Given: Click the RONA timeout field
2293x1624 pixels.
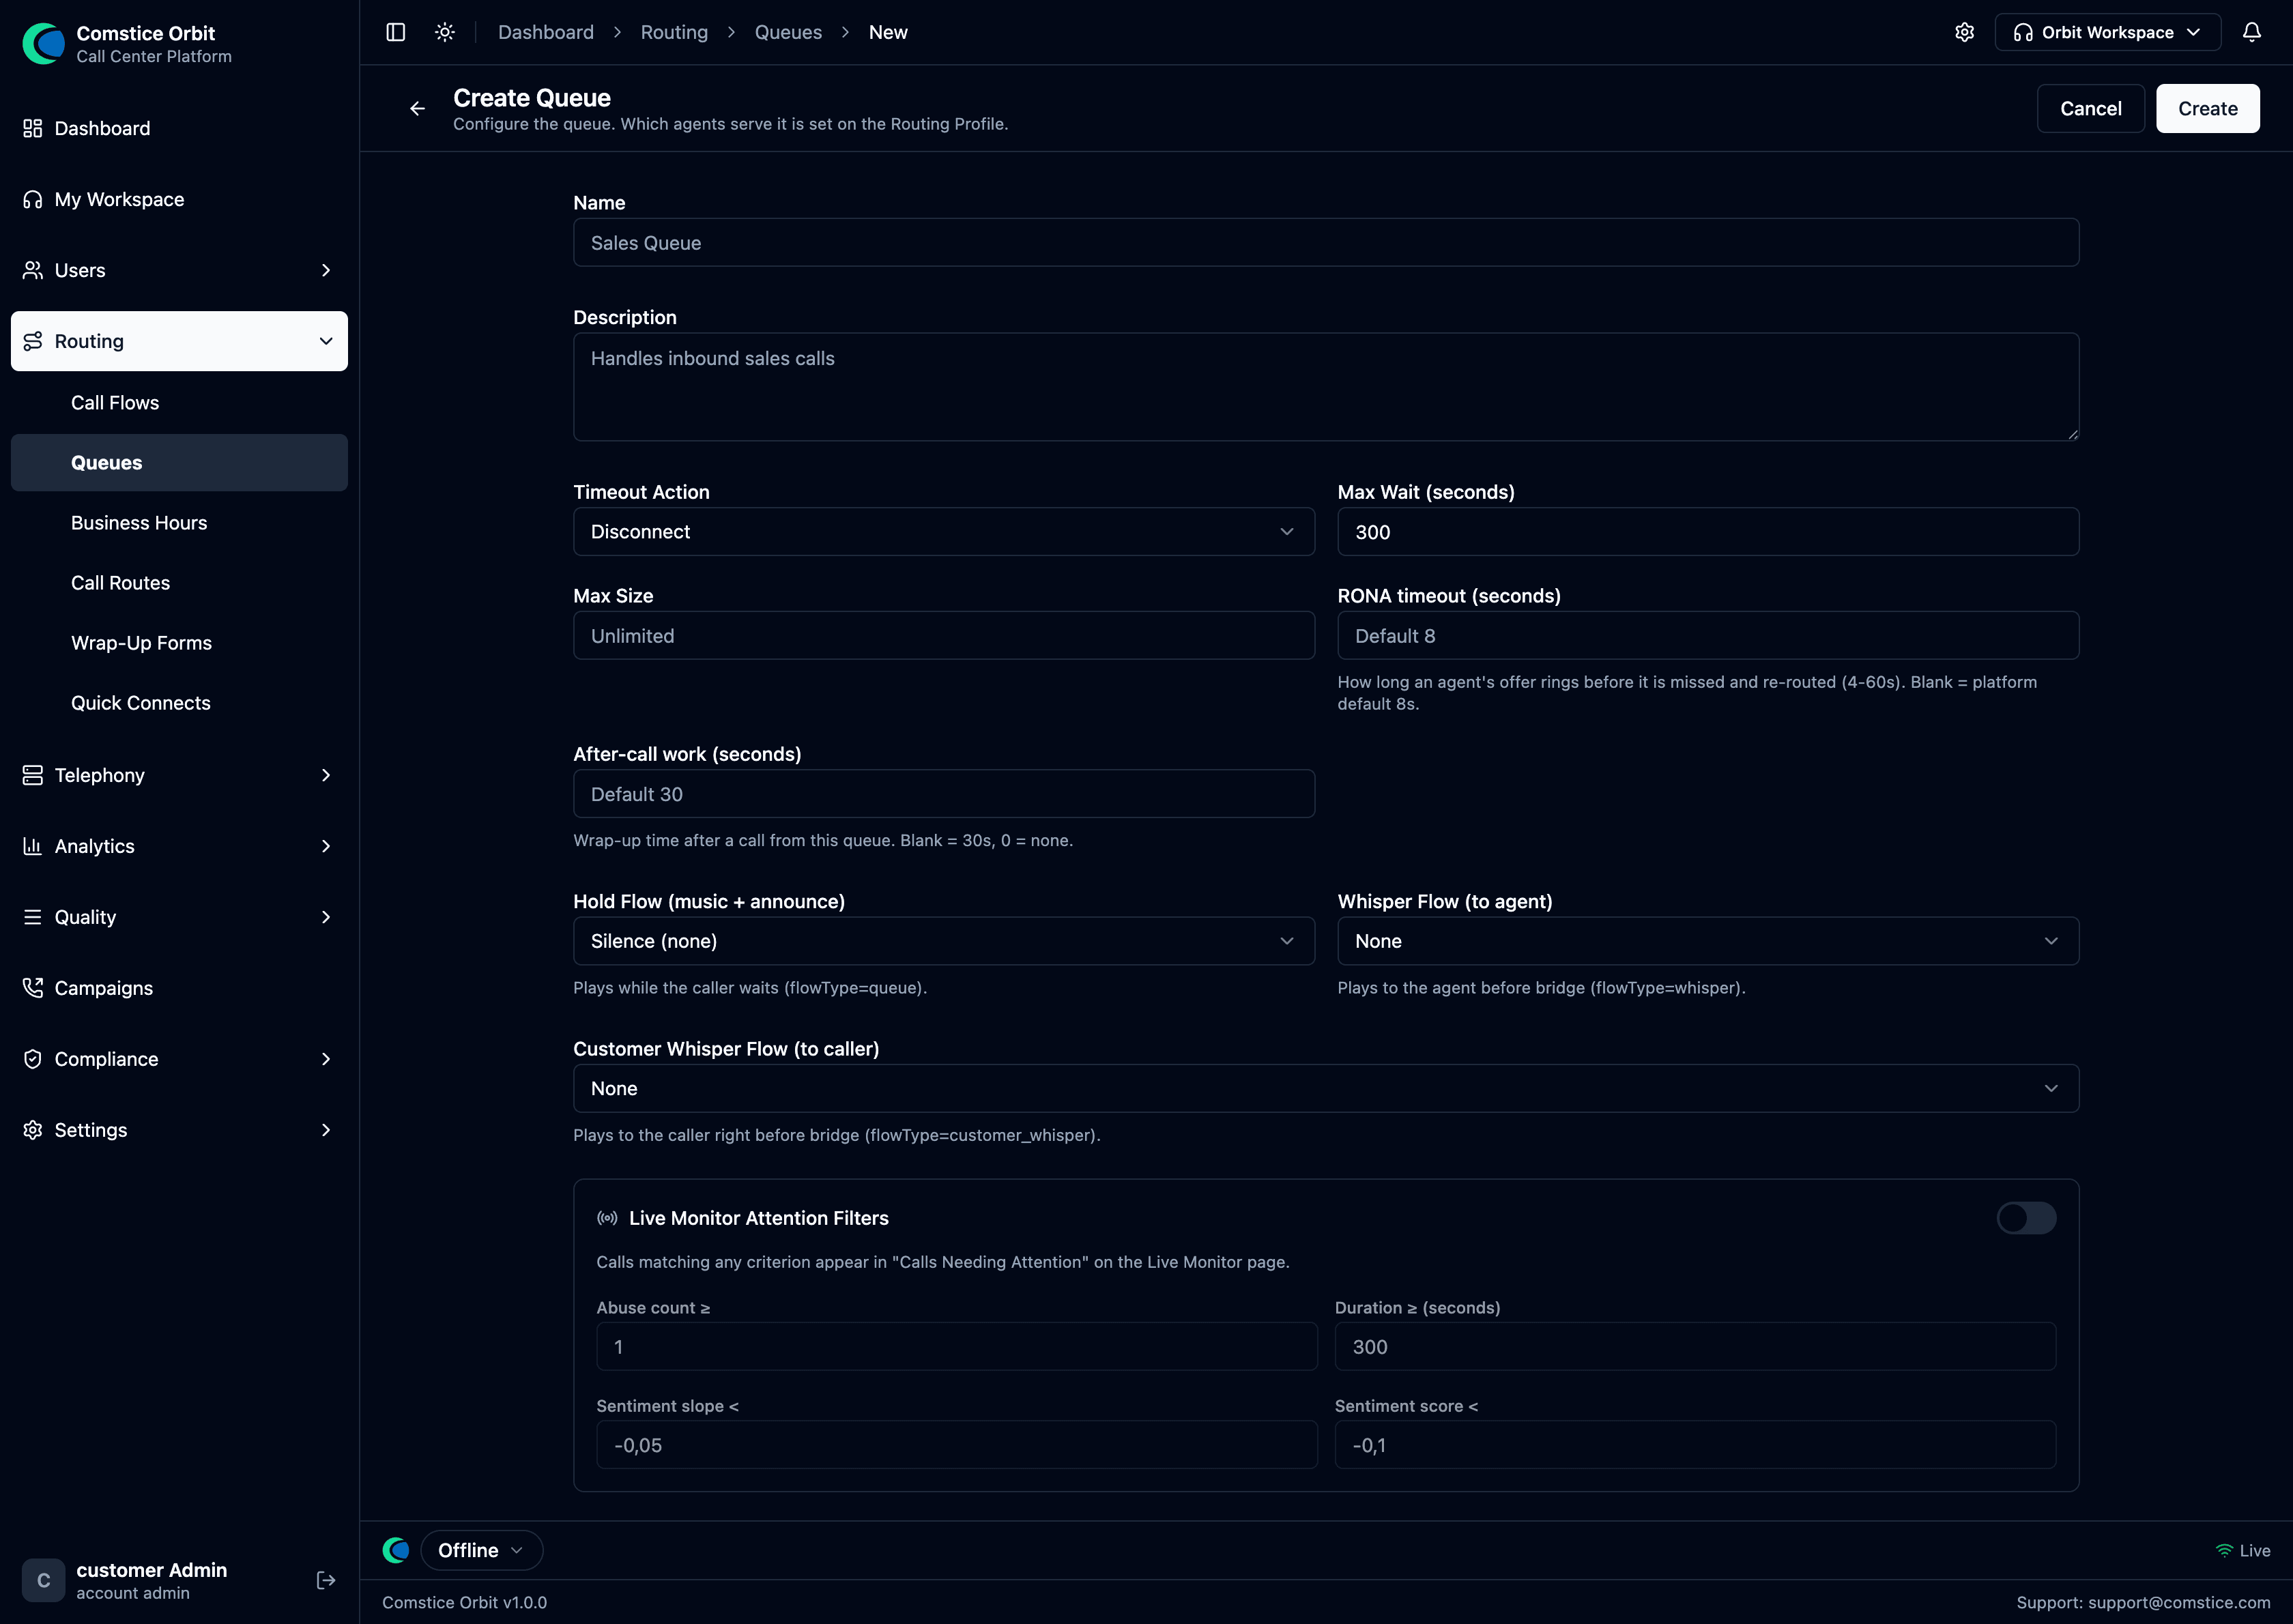Looking at the screenshot, I should click(x=1708, y=636).
